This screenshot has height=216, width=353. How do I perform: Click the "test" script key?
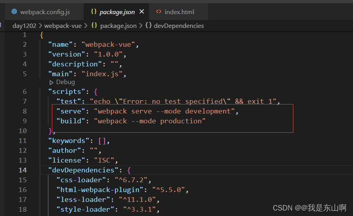pyautogui.click(x=69, y=102)
